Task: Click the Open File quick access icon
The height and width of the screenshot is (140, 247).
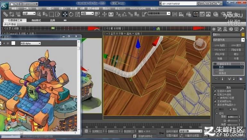Action: [16, 4]
